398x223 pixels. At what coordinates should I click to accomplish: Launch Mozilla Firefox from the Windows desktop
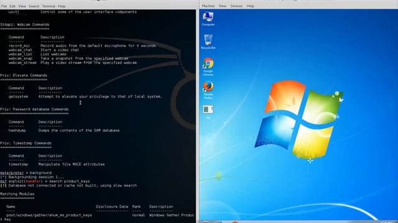click(208, 90)
